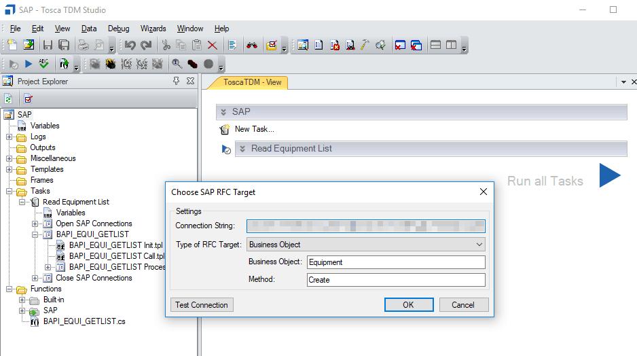Click the Test Connection button

coord(202,305)
